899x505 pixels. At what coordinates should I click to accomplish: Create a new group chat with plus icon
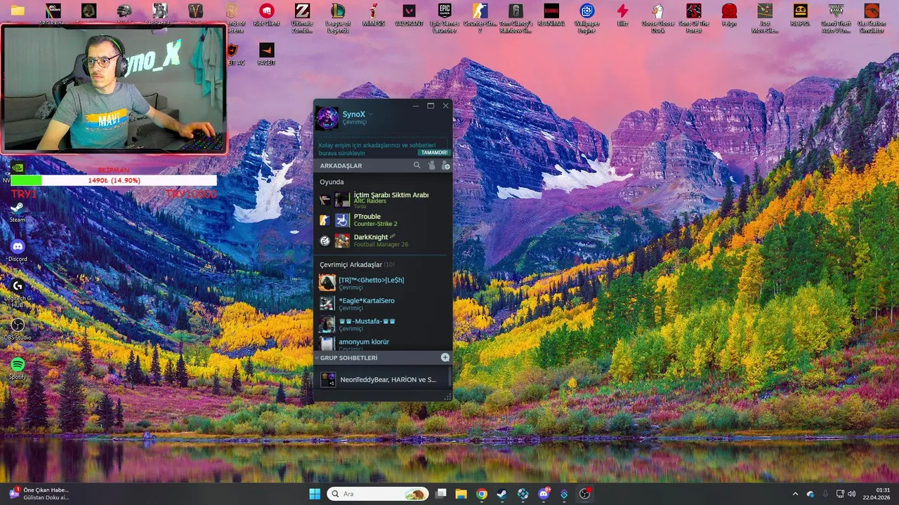click(445, 358)
